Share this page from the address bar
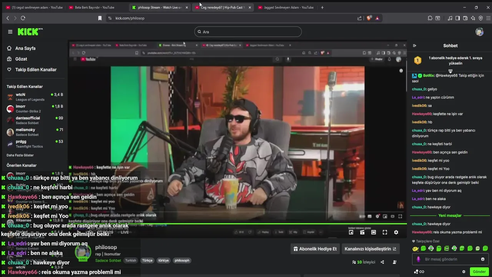Screen dimensions: 492x277 (x=359, y=18)
